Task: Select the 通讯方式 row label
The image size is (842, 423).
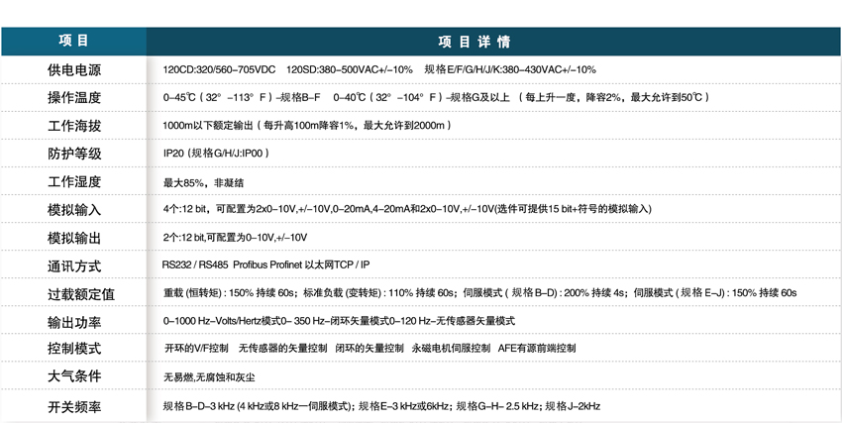Action: pos(74,266)
